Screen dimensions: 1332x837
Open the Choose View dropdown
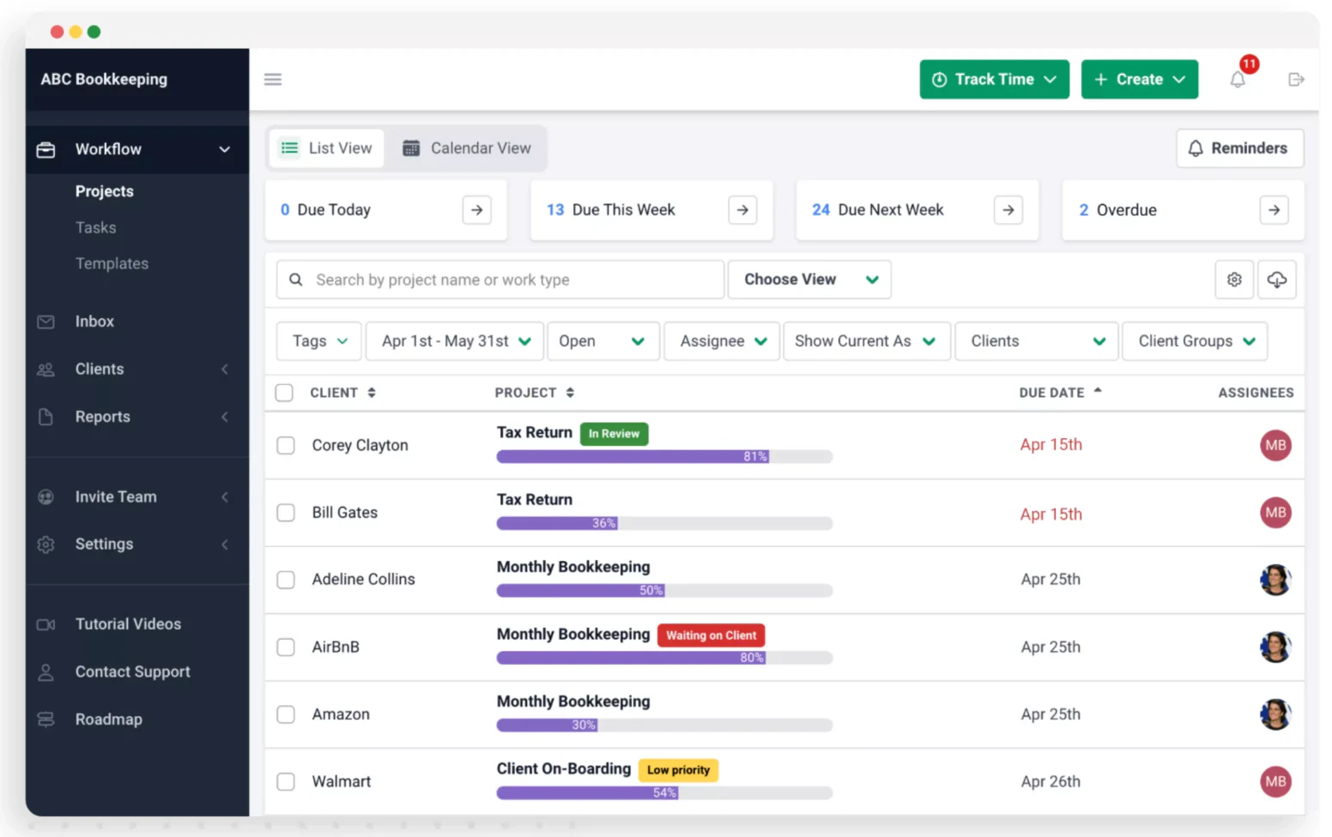point(809,280)
